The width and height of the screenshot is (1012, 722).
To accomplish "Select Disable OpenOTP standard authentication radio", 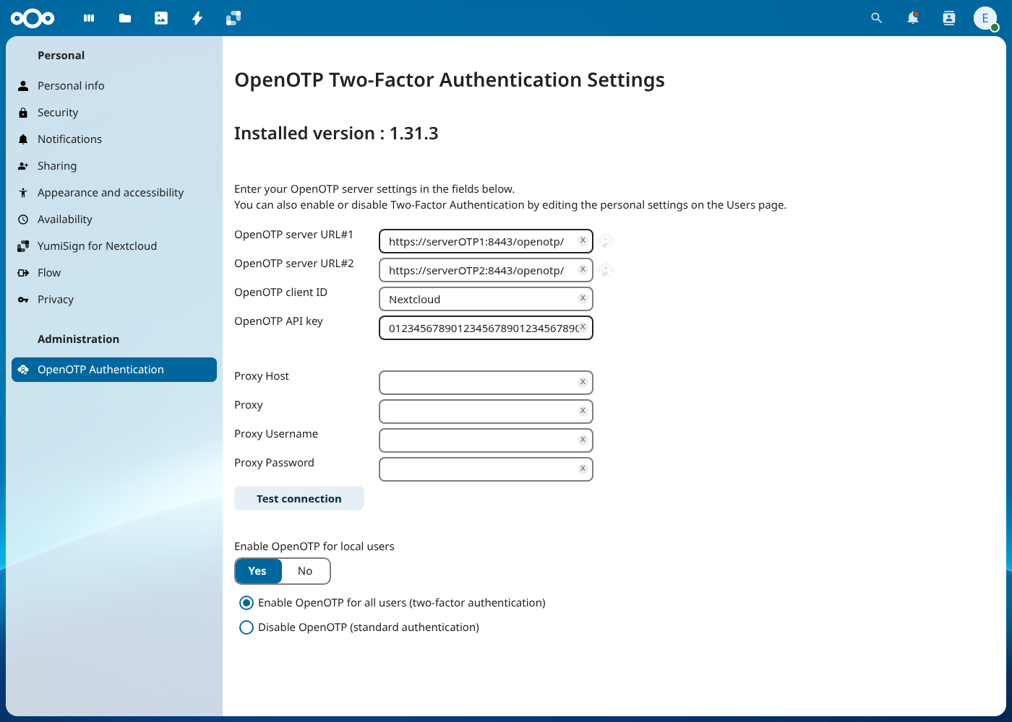I will click(x=246, y=627).
